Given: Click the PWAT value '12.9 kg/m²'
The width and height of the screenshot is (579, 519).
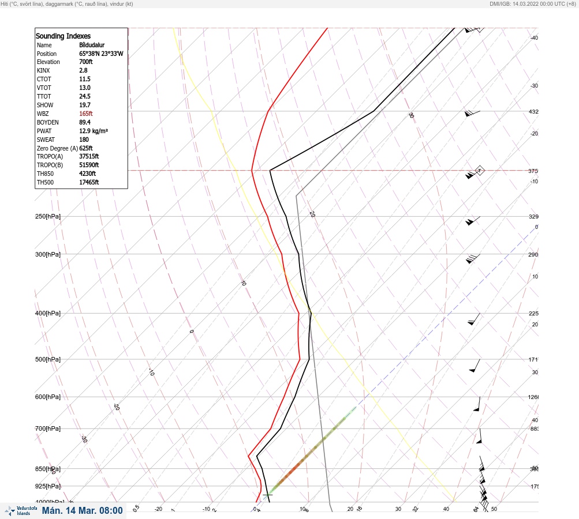Looking at the screenshot, I should pyautogui.click(x=94, y=131).
